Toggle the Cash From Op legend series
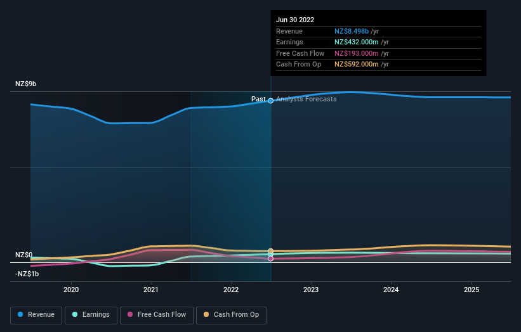The width and height of the screenshot is (521, 332). click(231, 315)
